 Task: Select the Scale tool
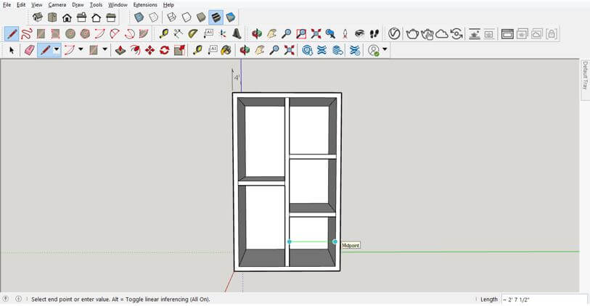[x=179, y=50]
